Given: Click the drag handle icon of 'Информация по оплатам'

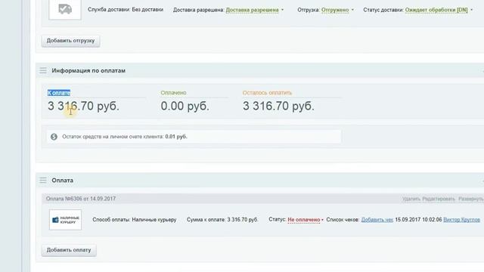Looking at the screenshot, I should 43,70.
